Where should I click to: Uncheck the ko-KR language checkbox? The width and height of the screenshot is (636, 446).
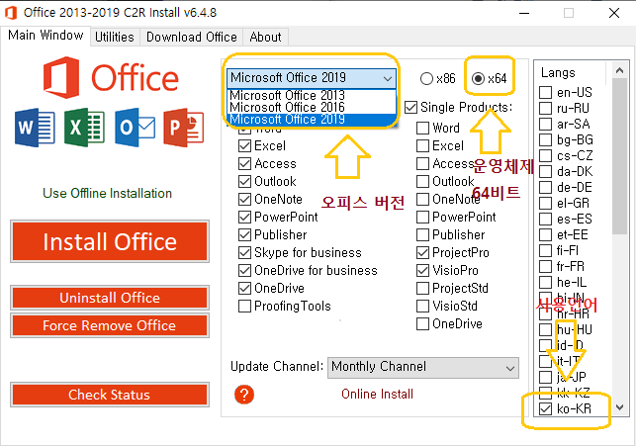click(x=546, y=408)
